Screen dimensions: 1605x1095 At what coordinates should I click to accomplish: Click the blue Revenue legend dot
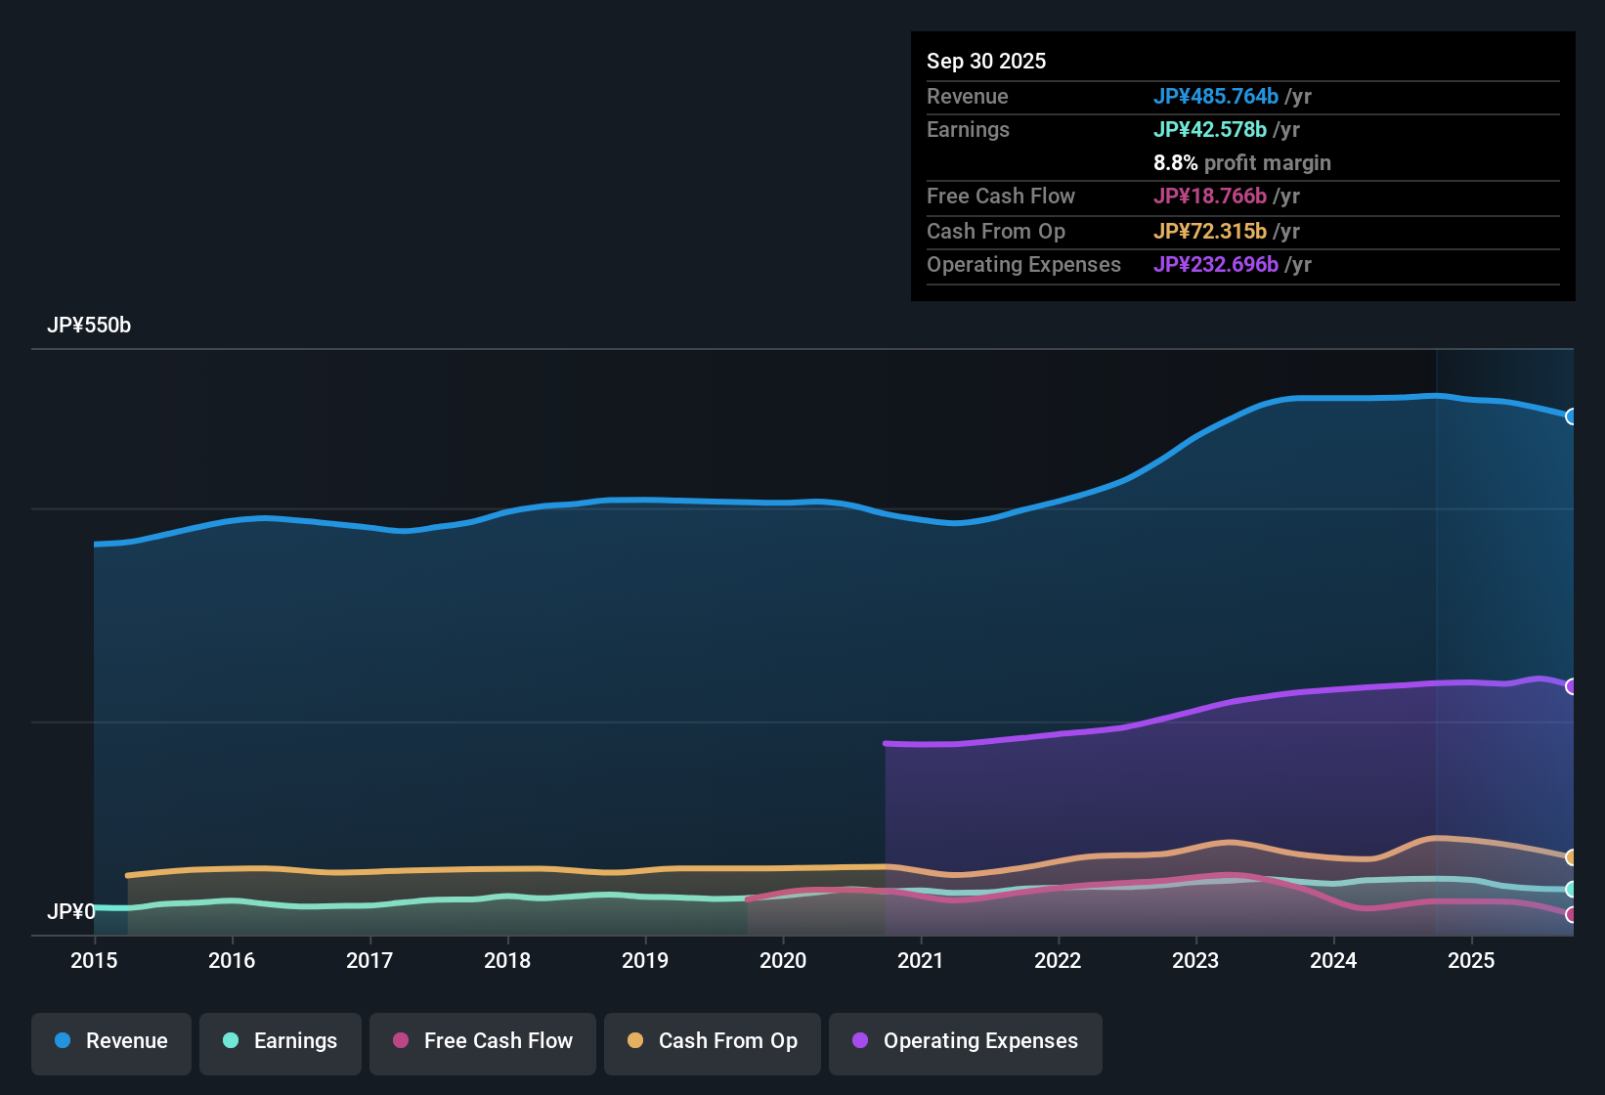point(63,1041)
